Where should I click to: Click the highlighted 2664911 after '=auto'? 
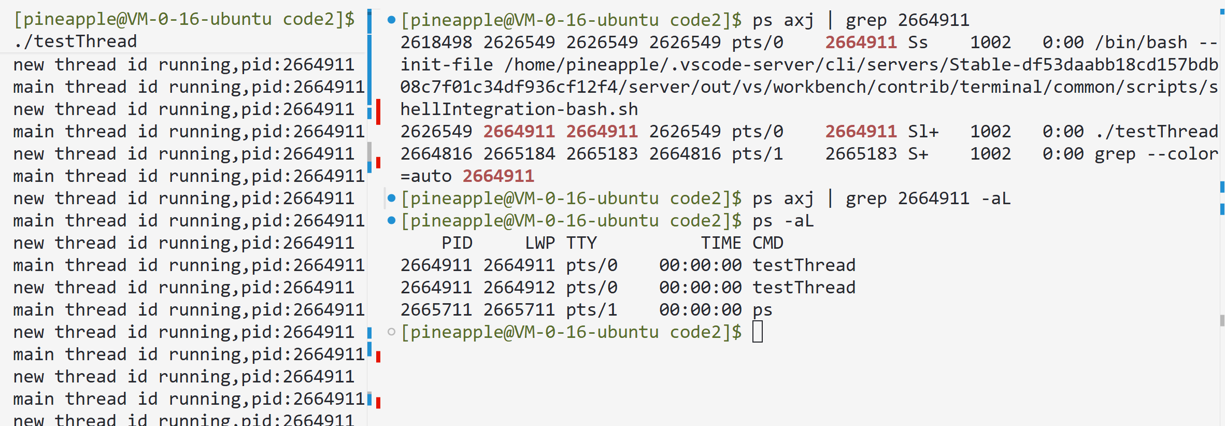(x=498, y=176)
